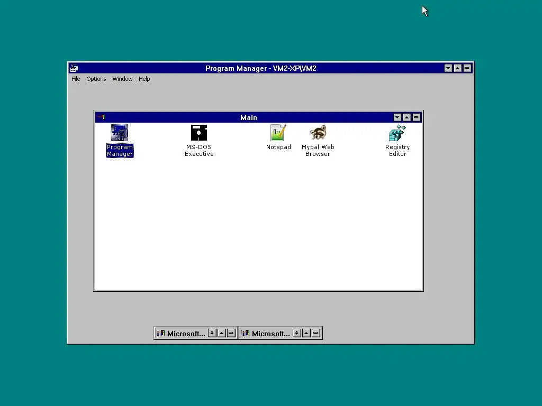
Task: Click the left Microsoft... group title text
Action: [186, 334]
